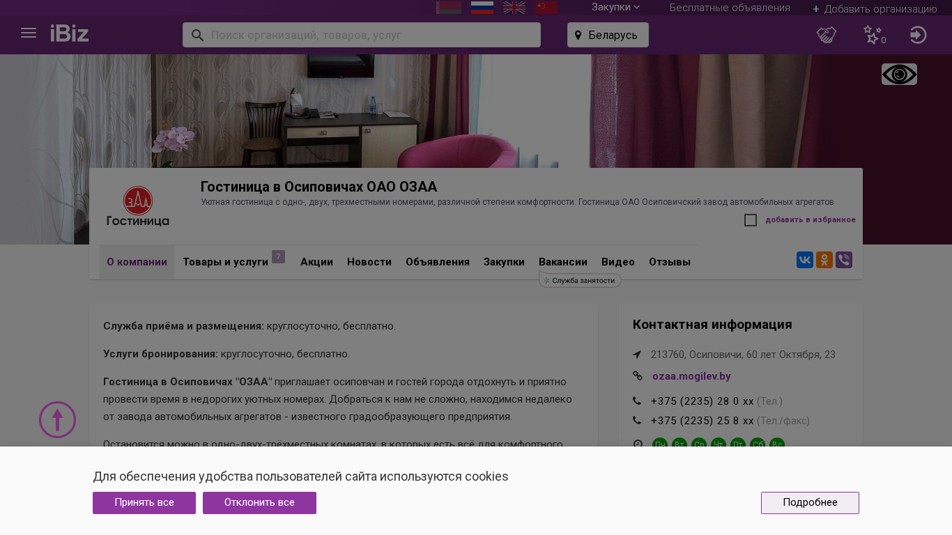Click the добавить в избранное text link
The width and height of the screenshot is (952, 535).
[811, 220]
